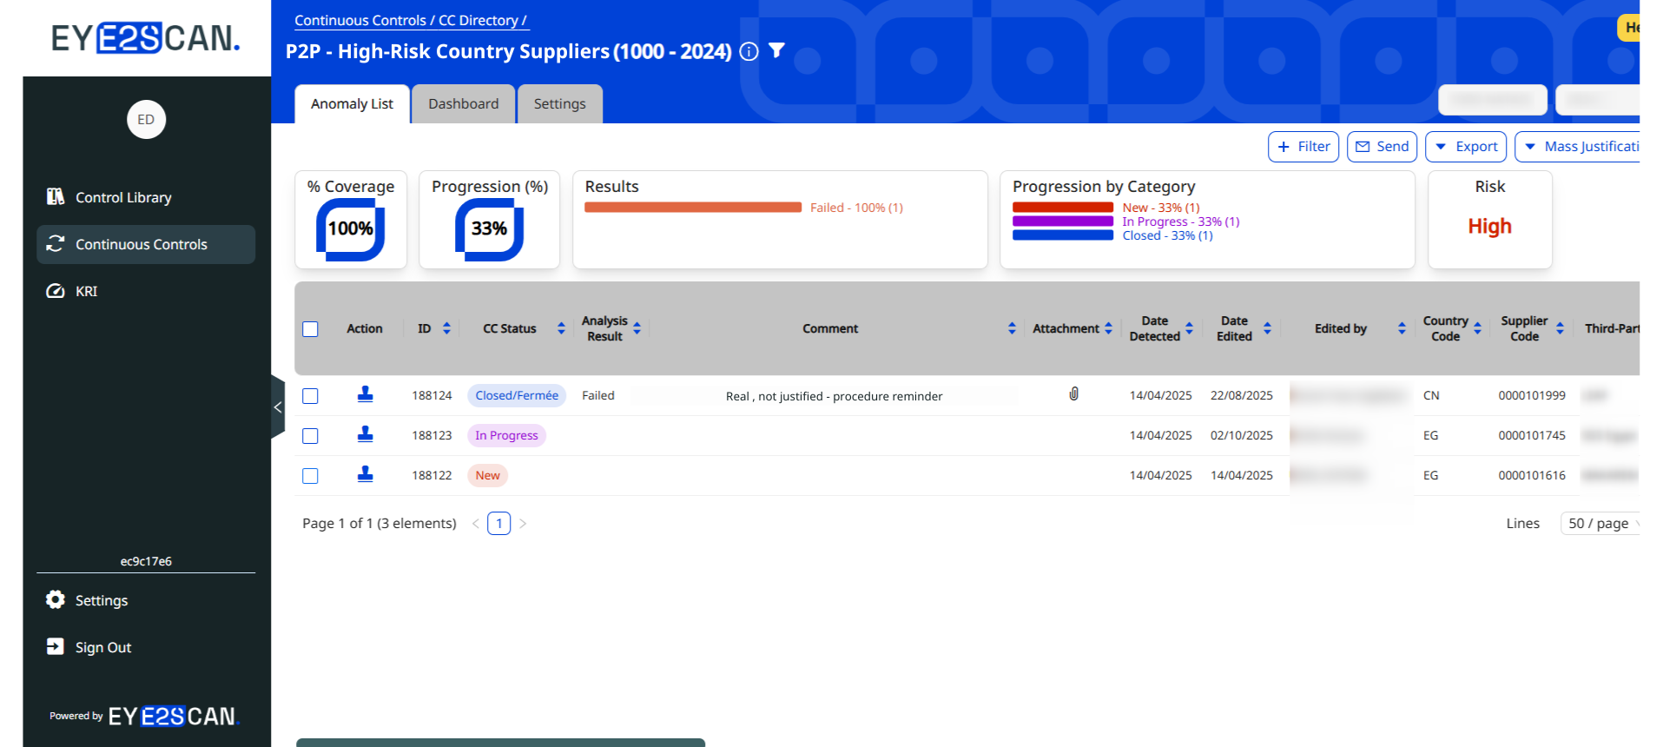Click the funnel filter icon in the header
The height and width of the screenshot is (747, 1663).
point(777,51)
